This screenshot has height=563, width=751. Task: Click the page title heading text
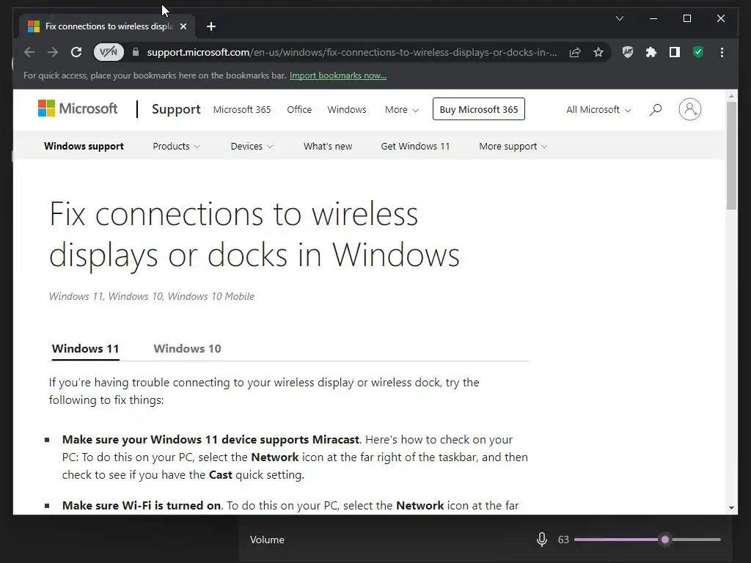click(x=254, y=234)
